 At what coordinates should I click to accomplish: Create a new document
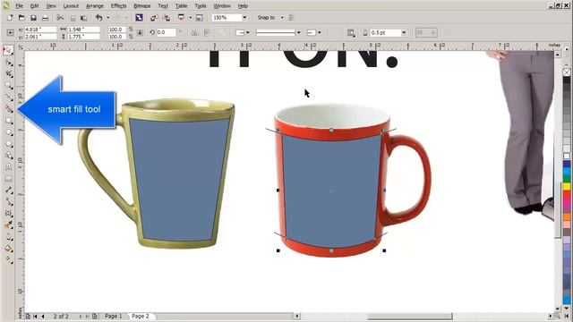[x=10, y=18]
